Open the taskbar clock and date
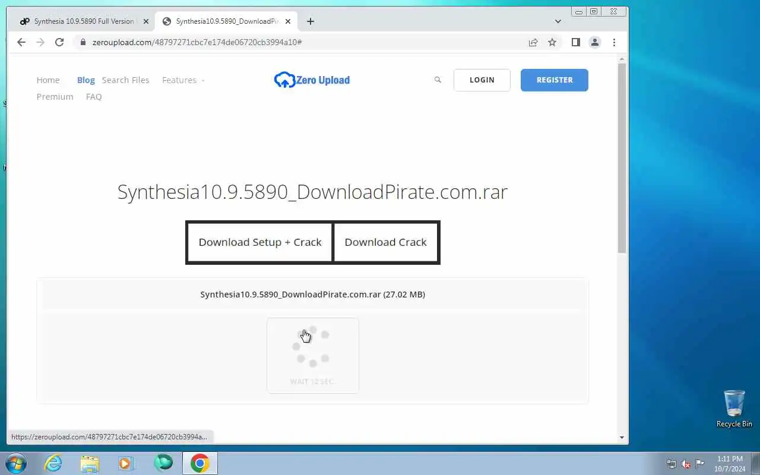This screenshot has height=475, width=760. 730,464
